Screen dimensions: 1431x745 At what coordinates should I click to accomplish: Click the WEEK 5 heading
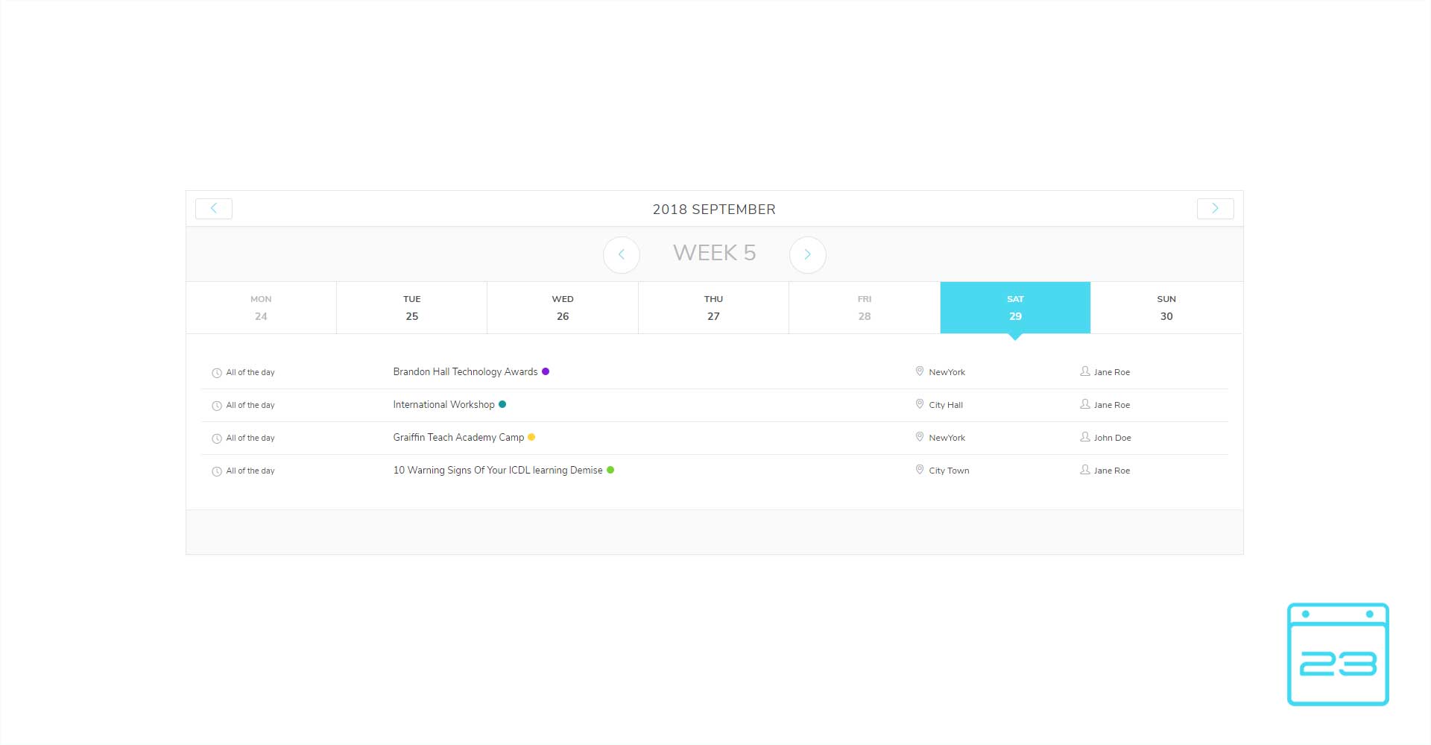[x=714, y=253]
